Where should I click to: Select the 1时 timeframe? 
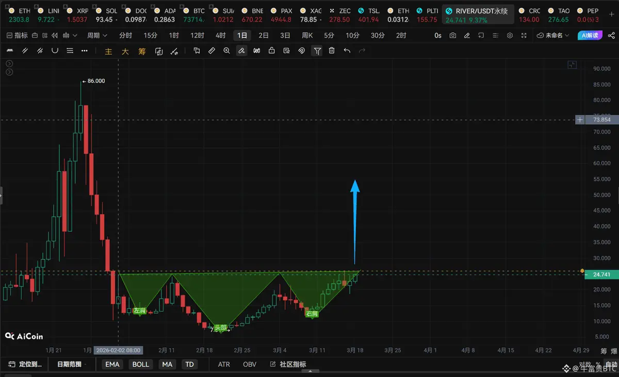(174, 36)
